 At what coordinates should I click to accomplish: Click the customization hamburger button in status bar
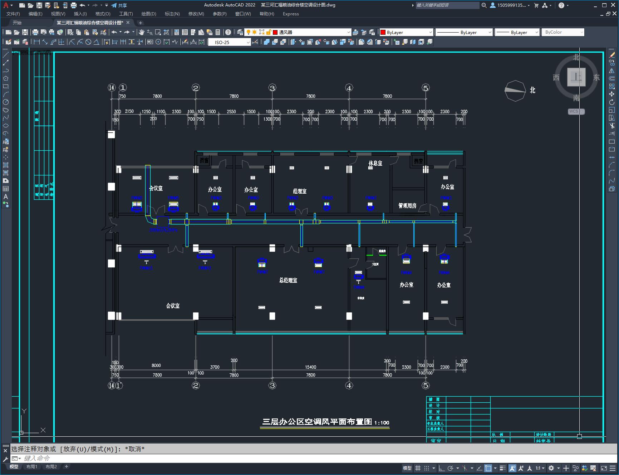[613, 468]
